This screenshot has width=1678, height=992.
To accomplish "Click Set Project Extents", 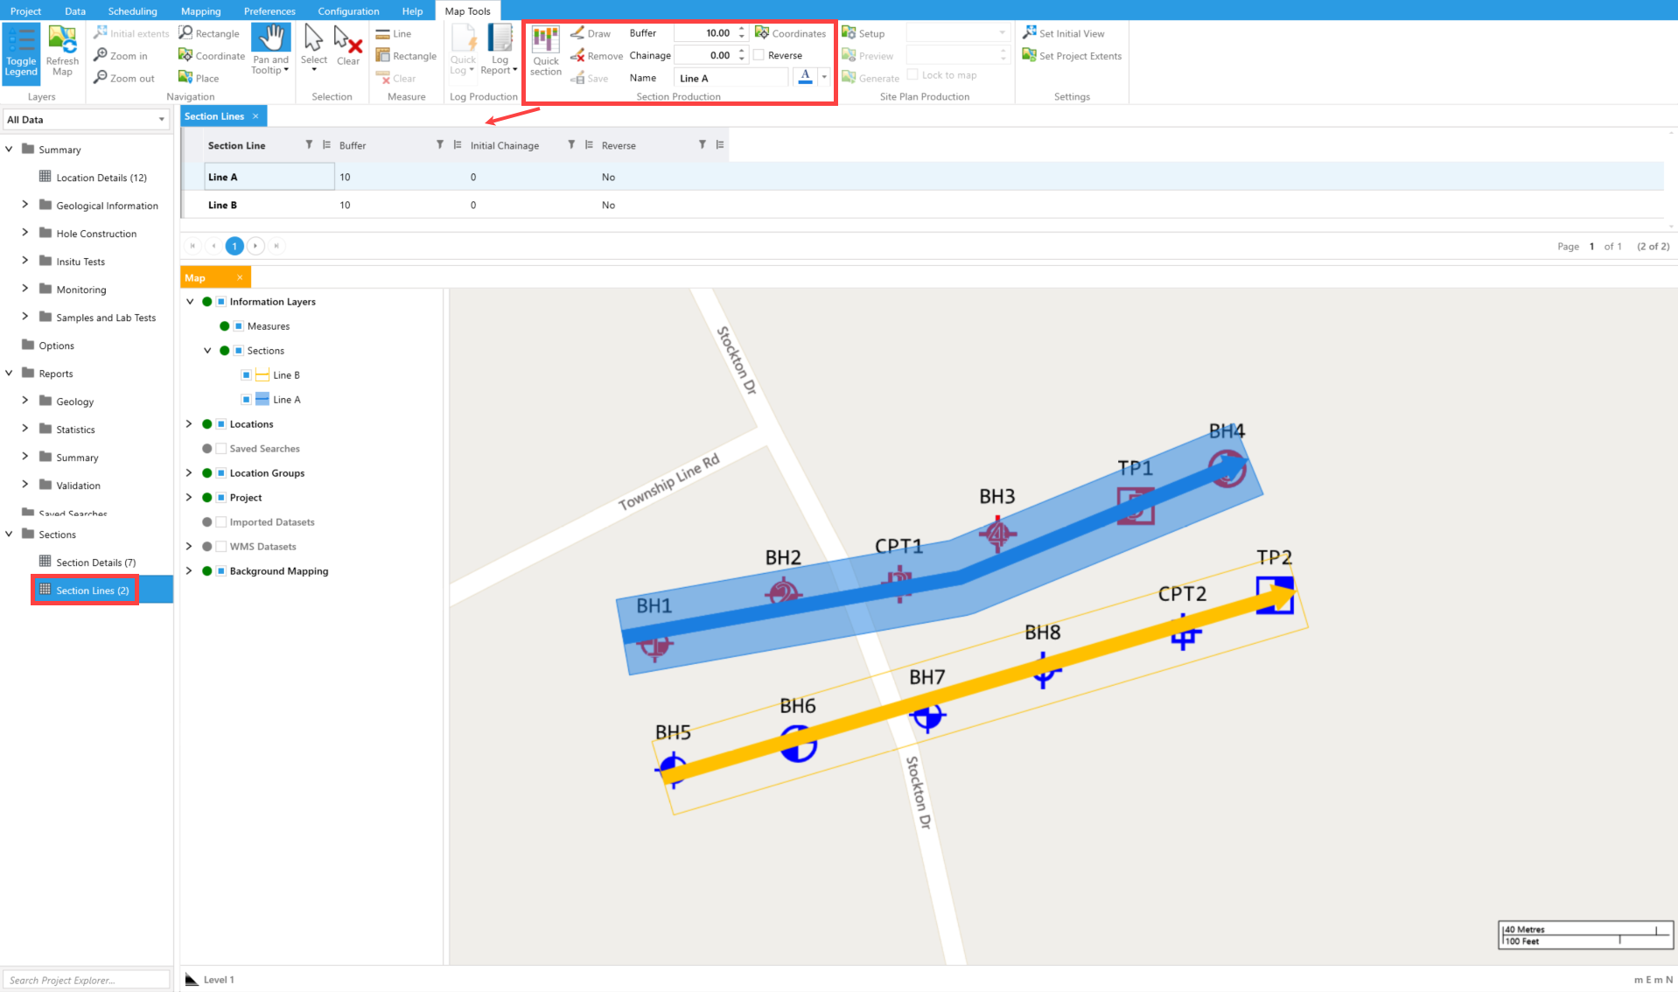I will coord(1073,56).
